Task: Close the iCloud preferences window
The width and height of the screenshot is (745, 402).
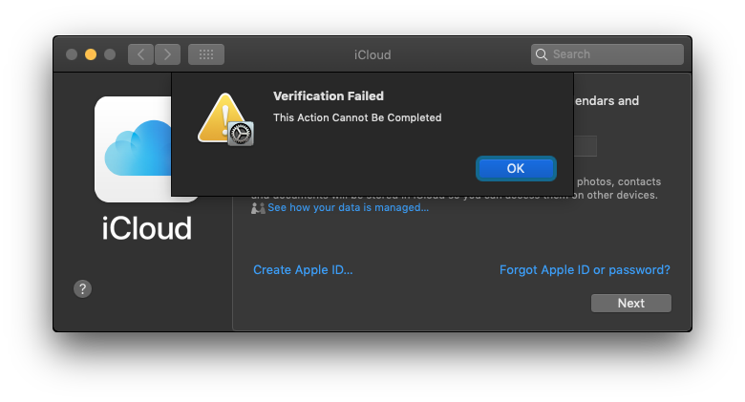Action: 72,54
